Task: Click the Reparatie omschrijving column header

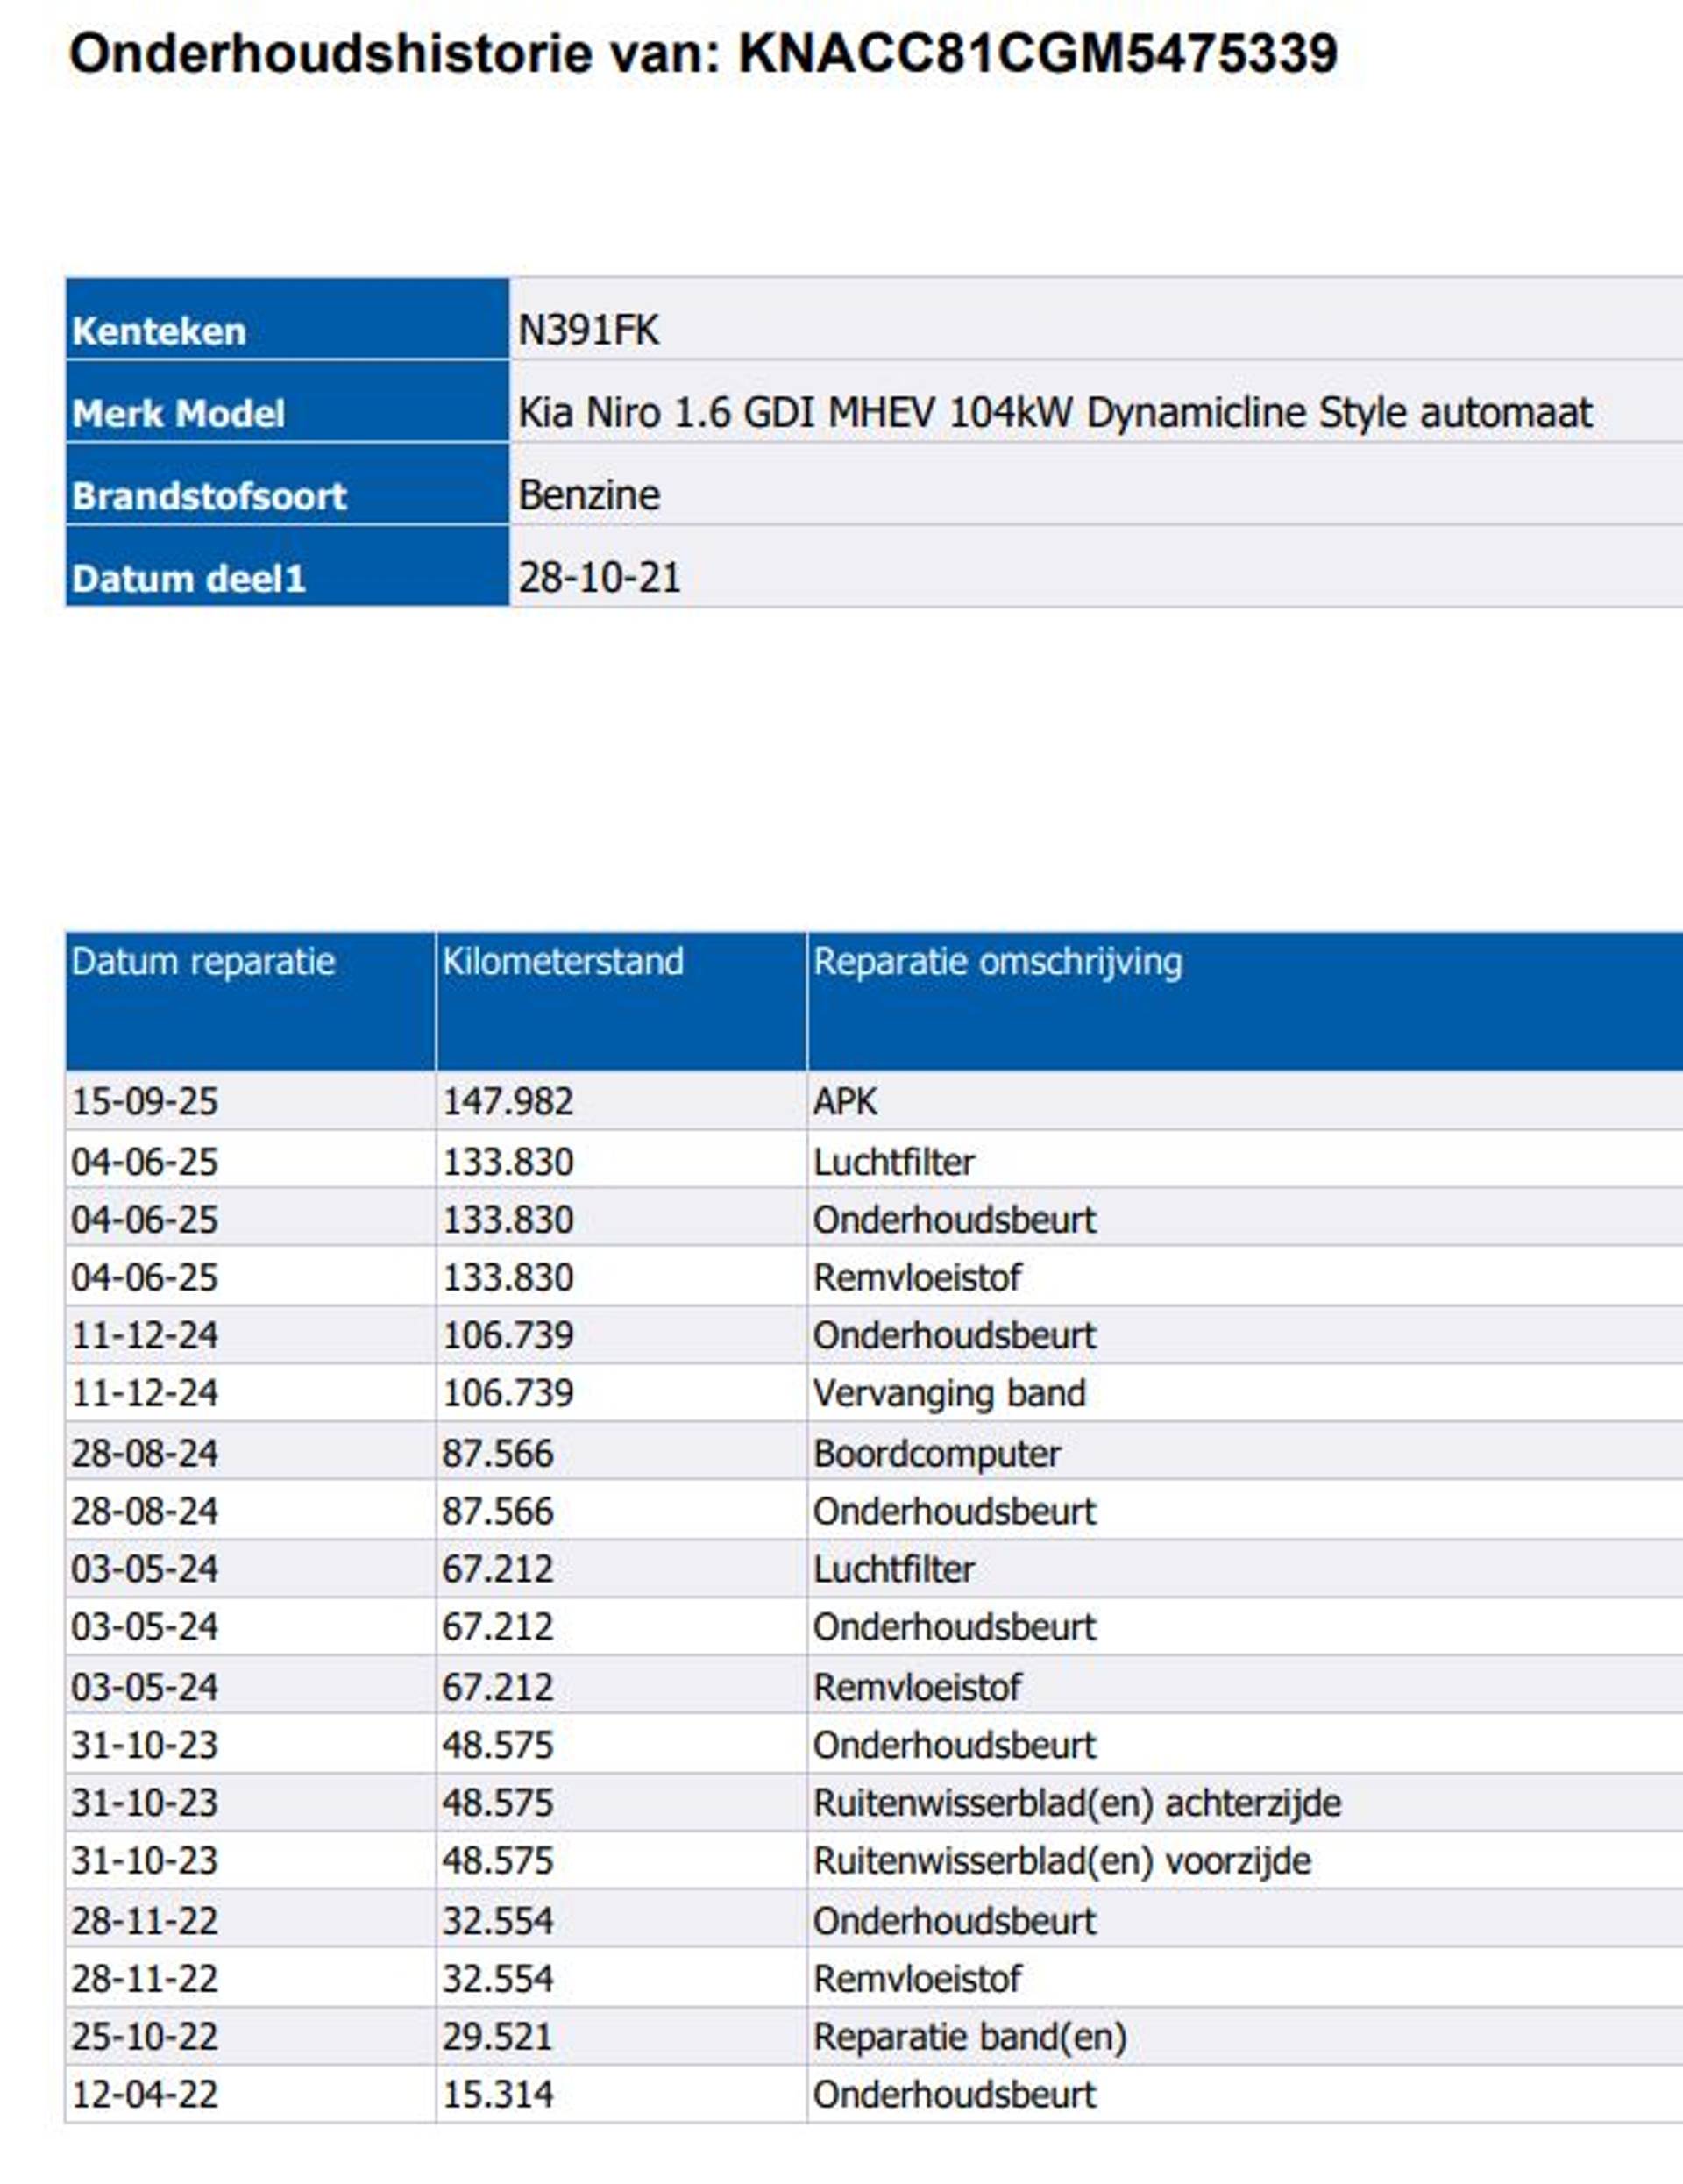Action: (997, 961)
